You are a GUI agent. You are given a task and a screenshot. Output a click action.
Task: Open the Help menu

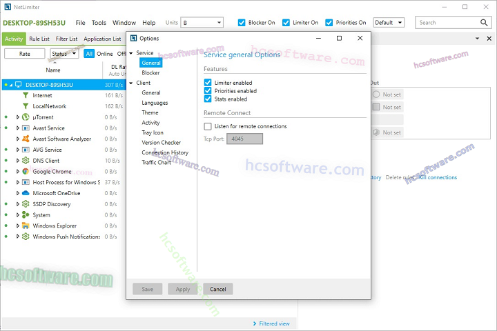click(x=148, y=23)
